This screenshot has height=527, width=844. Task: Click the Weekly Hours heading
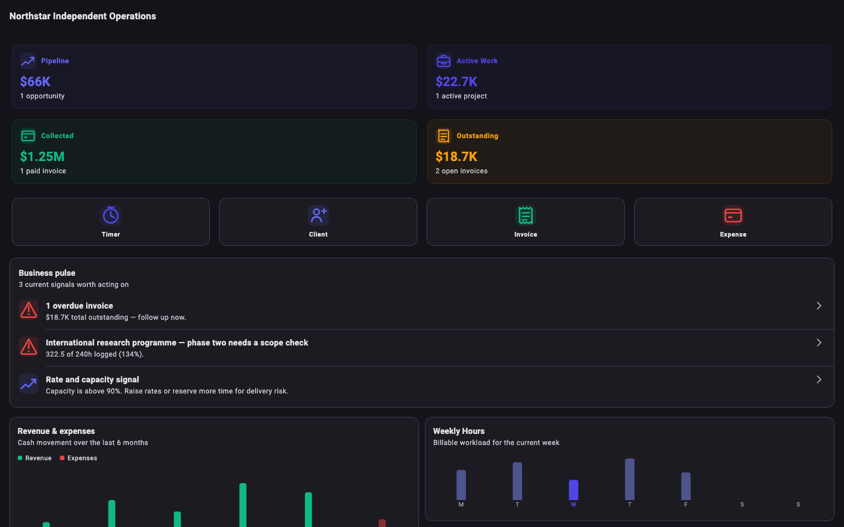click(x=459, y=431)
